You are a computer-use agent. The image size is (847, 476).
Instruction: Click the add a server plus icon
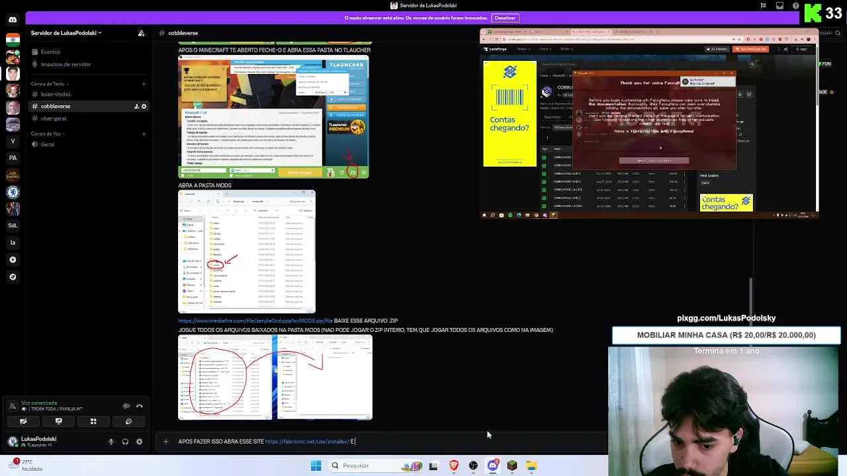point(13,260)
